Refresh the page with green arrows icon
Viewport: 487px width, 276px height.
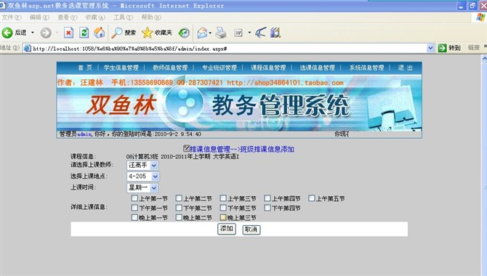(84, 33)
